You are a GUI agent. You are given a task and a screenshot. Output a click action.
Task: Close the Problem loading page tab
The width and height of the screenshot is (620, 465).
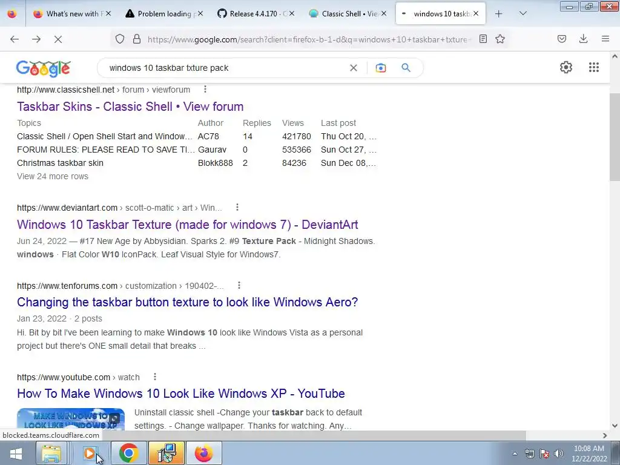coord(200,14)
